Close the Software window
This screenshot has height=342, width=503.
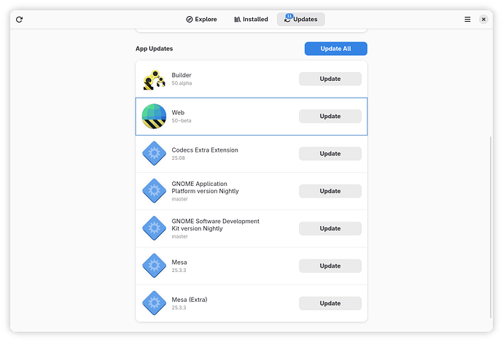point(483,20)
